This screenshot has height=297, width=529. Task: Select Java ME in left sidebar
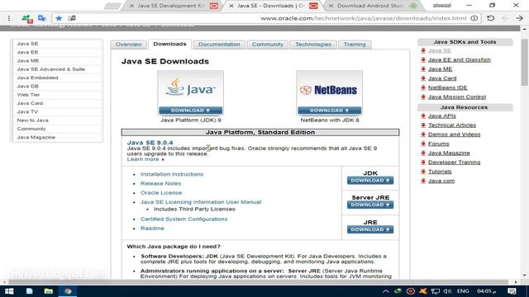(x=57, y=60)
